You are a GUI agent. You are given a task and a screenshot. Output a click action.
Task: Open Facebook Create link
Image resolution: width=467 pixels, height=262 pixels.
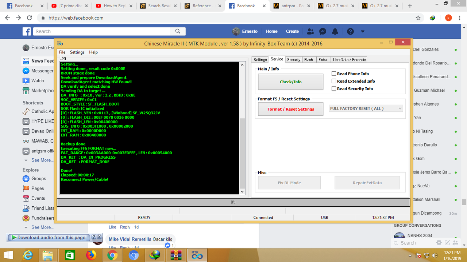click(292, 31)
